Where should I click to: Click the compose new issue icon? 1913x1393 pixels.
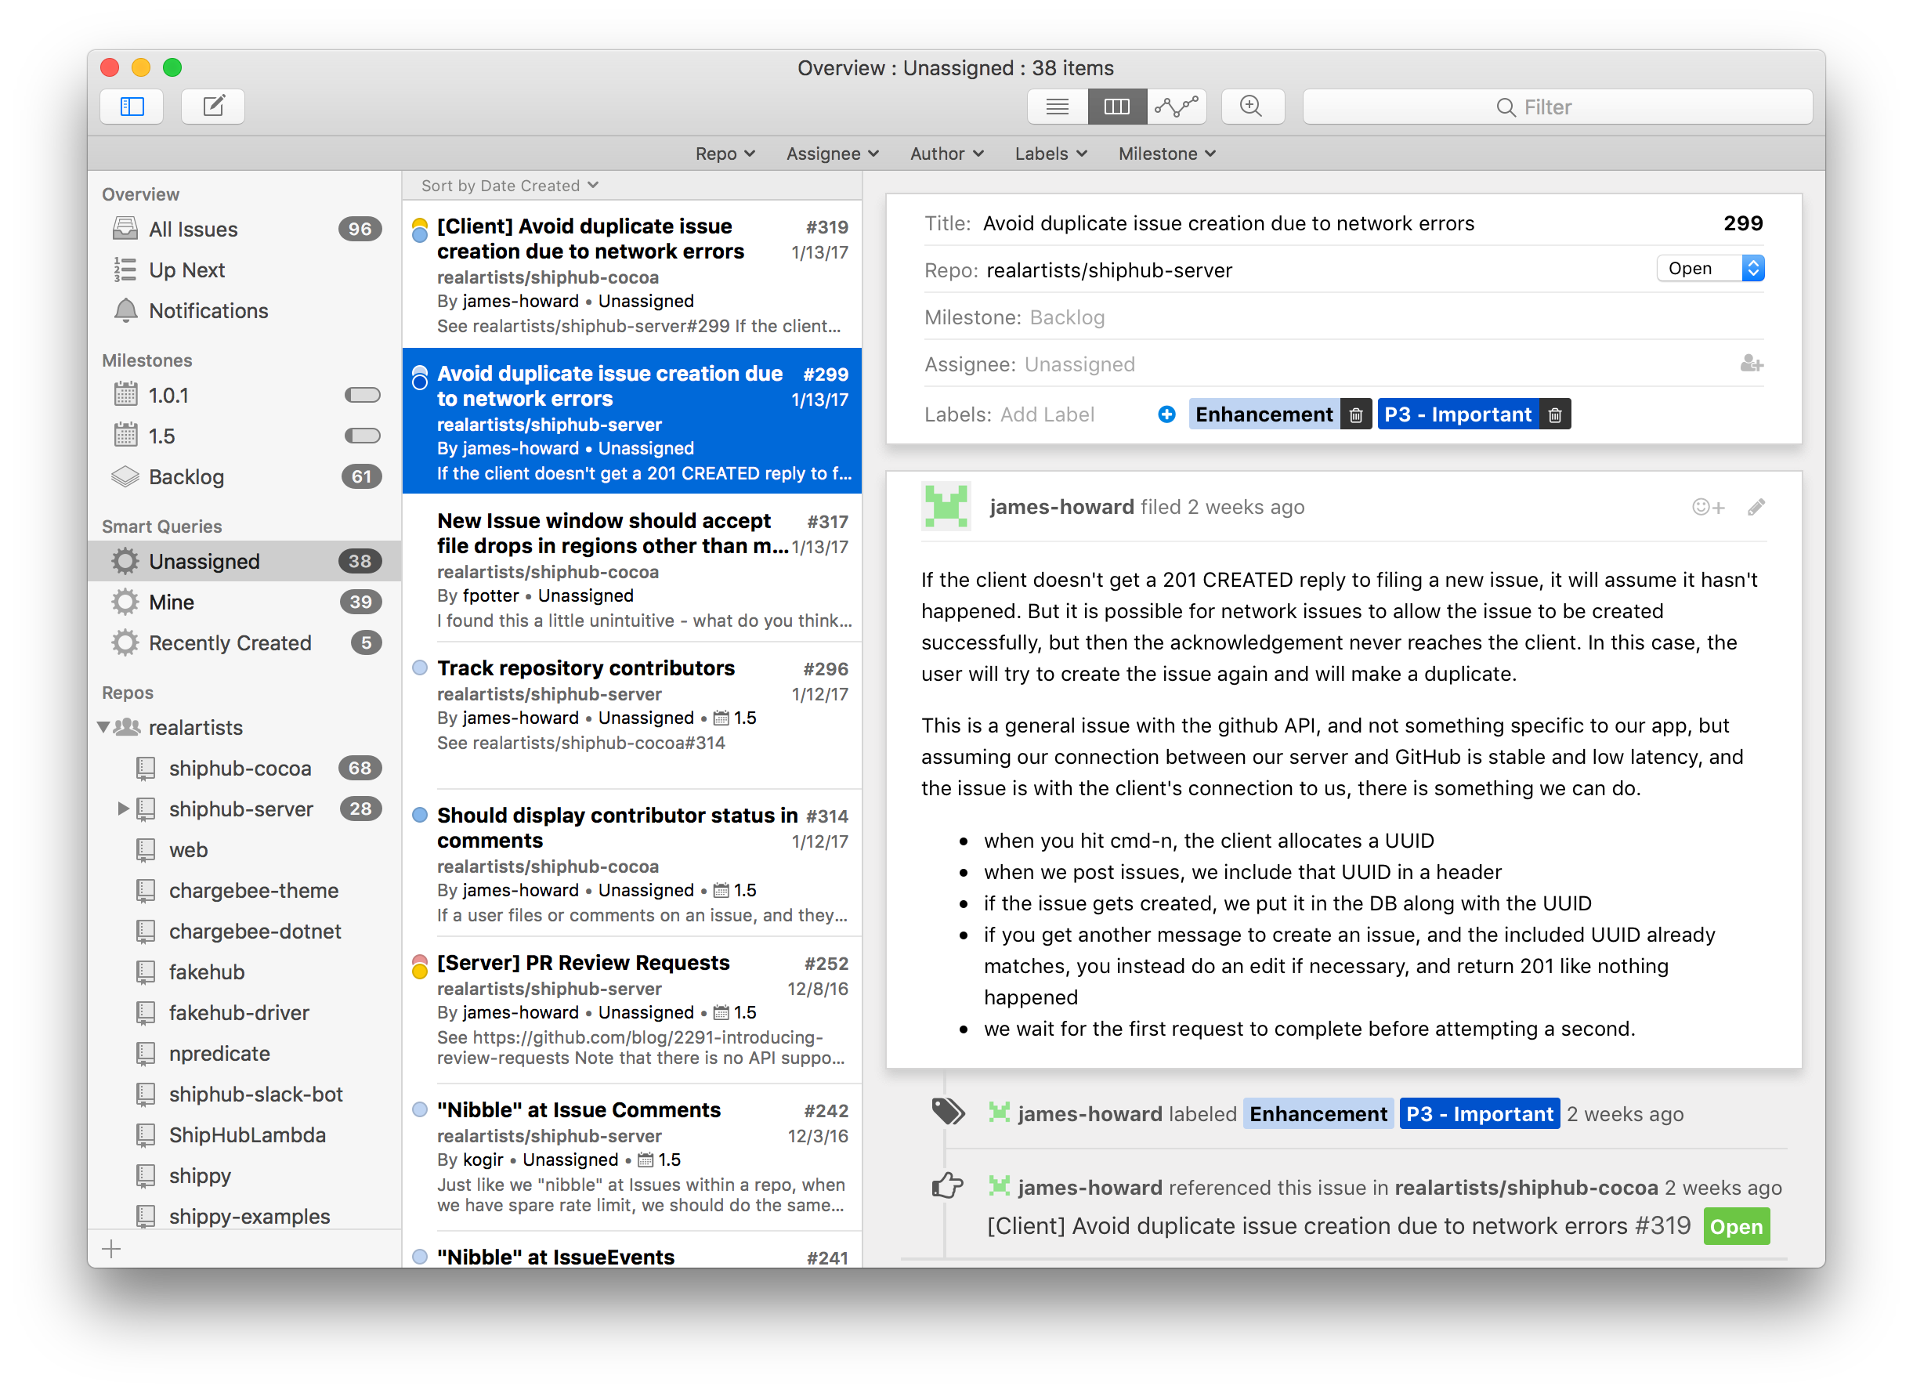tap(213, 107)
